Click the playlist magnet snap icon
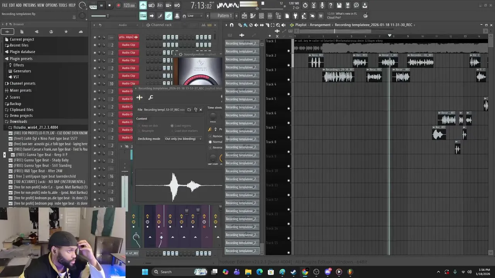The image size is (495, 278). click(x=232, y=25)
